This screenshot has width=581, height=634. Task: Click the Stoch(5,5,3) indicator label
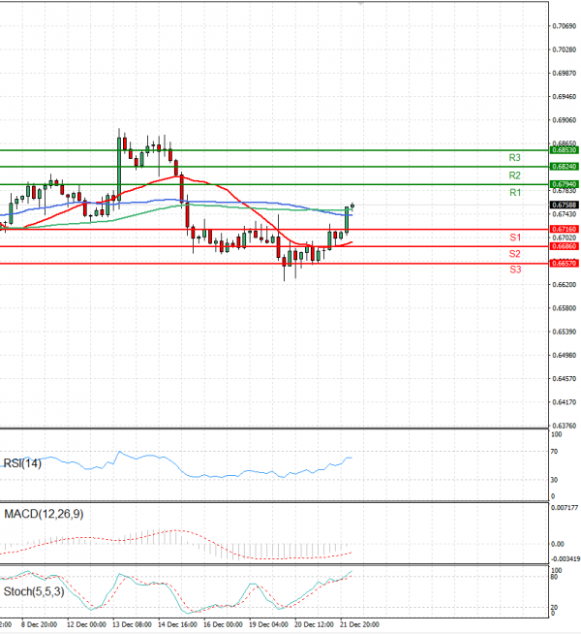coord(34,591)
